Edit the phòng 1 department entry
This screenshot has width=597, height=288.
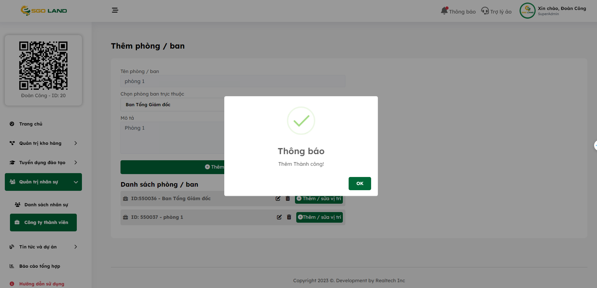[279, 217]
